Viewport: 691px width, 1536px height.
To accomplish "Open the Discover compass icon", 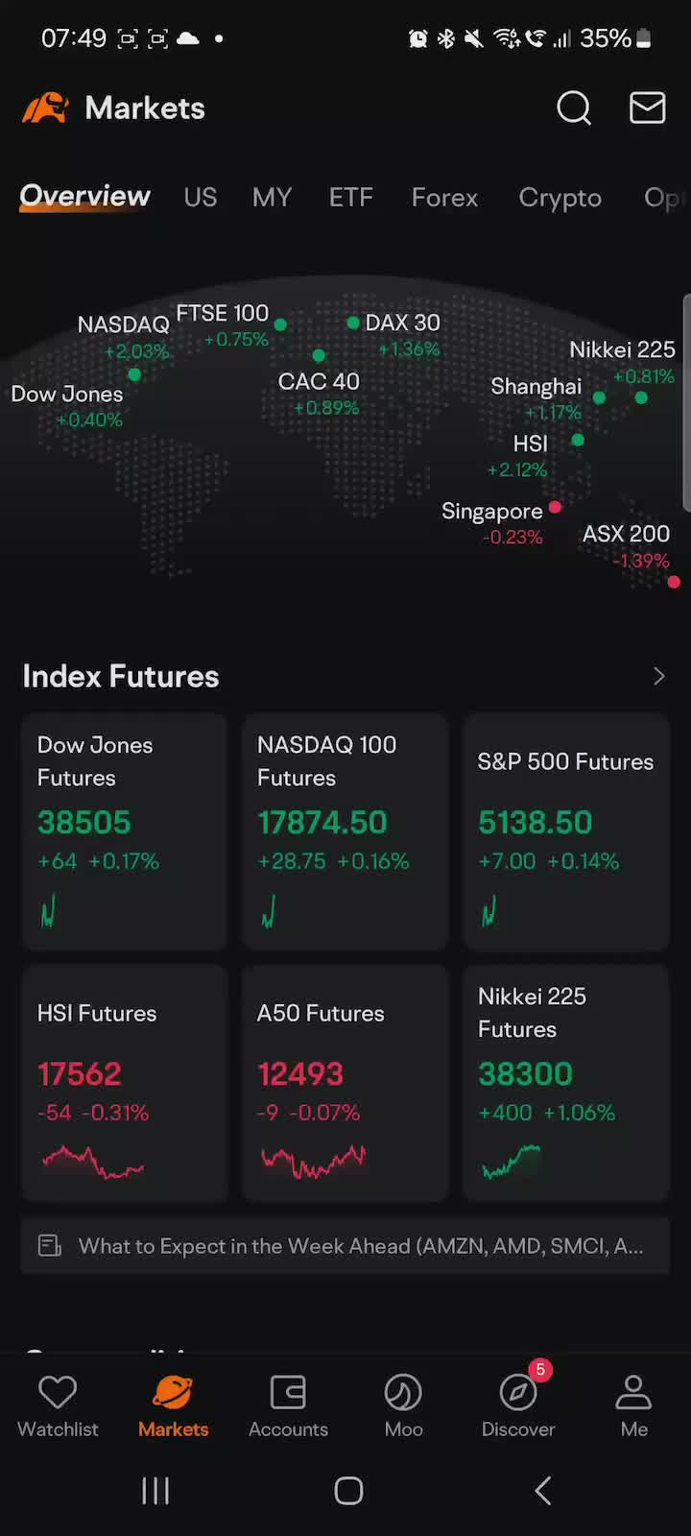I will coord(518,1393).
